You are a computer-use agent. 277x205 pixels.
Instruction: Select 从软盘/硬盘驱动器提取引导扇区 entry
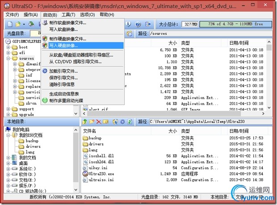click(83, 55)
